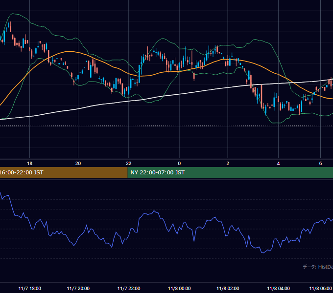Click the 11/8 00:00 date label

point(179,288)
